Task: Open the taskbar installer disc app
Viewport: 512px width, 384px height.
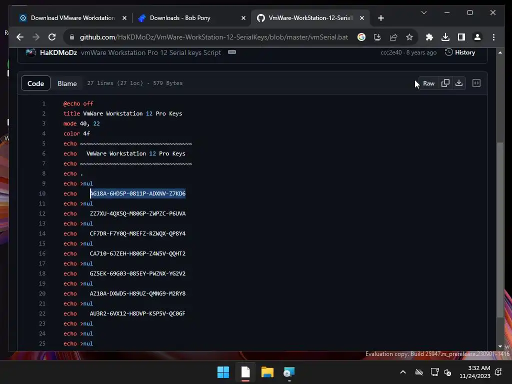Action: coord(289,372)
